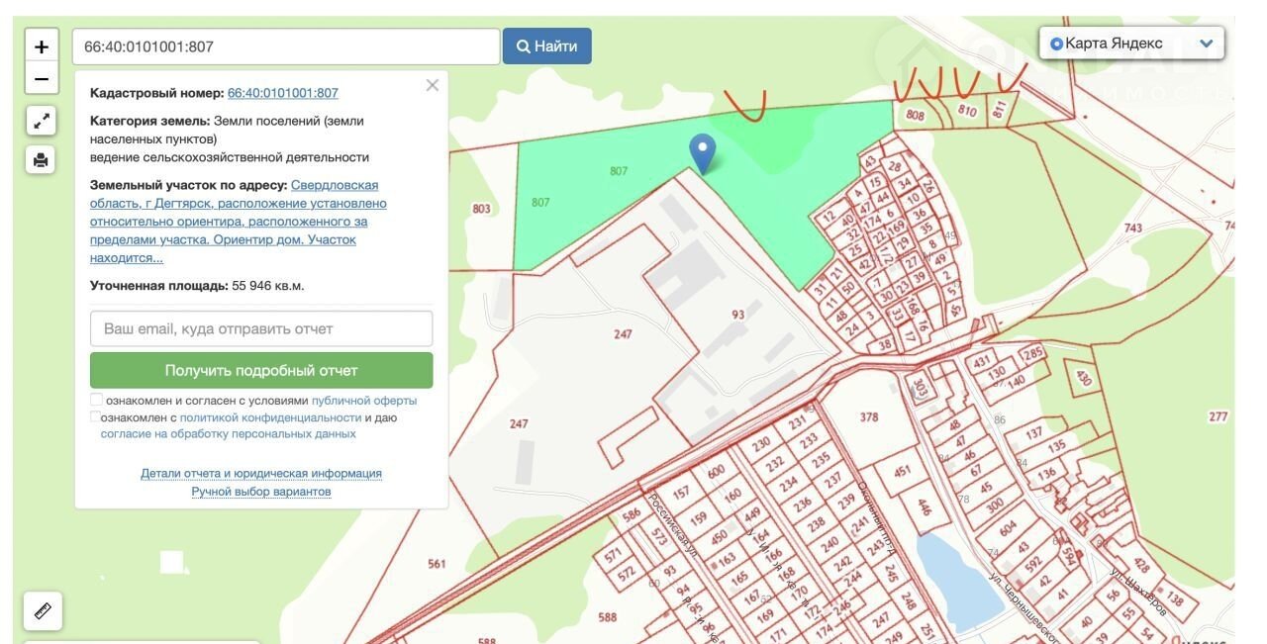Open Детали отчета и юридическая информация
This screenshot has height=644, width=1267.
coord(261,473)
